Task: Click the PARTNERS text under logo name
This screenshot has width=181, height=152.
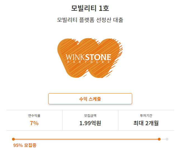Action: 89,62
